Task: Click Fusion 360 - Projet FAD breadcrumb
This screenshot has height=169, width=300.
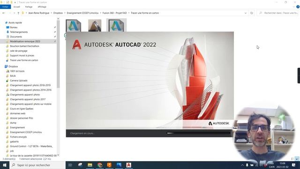Action: tap(114, 13)
